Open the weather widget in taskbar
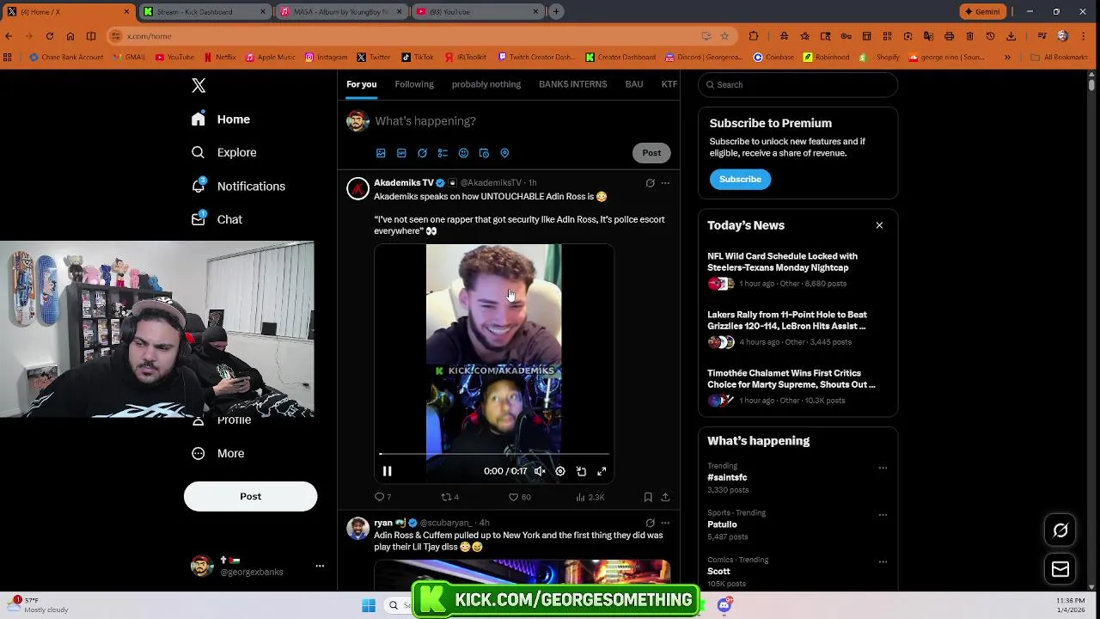 click(36, 604)
